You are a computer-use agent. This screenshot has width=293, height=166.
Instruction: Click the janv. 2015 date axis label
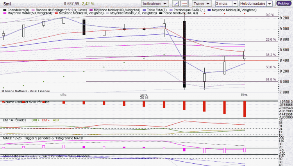pyautogui.click(x=144, y=96)
